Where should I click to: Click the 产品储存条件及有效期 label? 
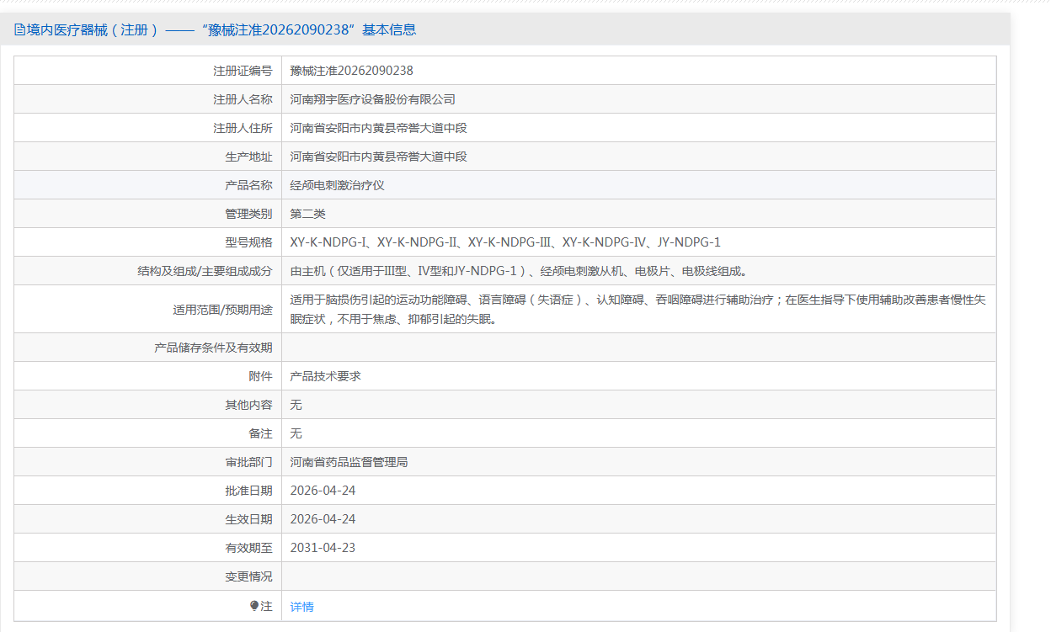click(x=213, y=348)
